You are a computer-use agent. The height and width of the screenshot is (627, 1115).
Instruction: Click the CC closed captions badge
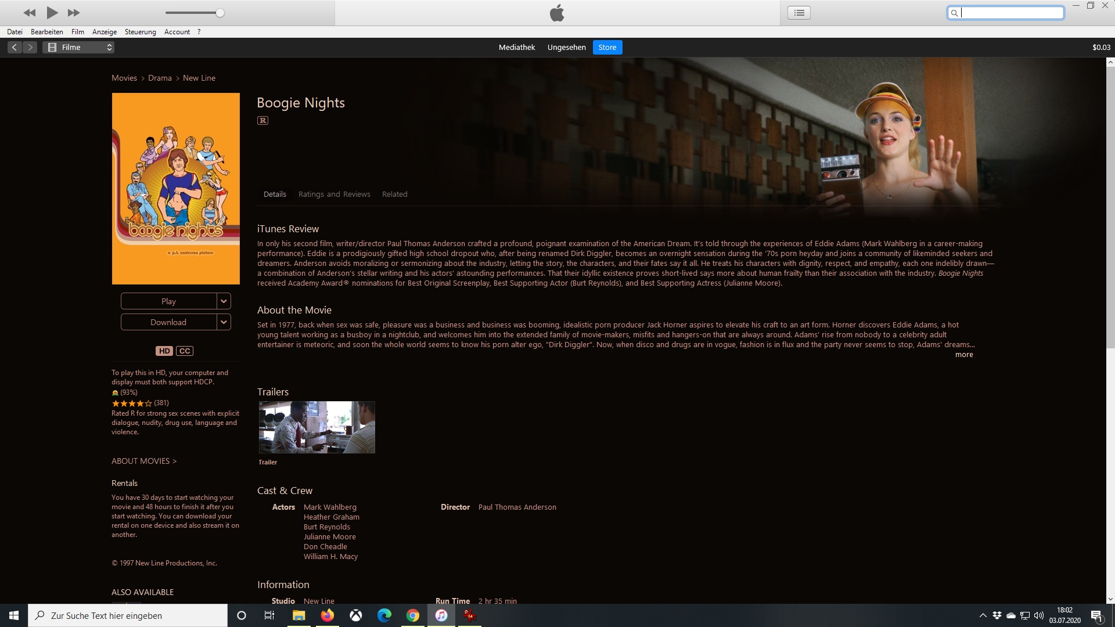(x=185, y=351)
